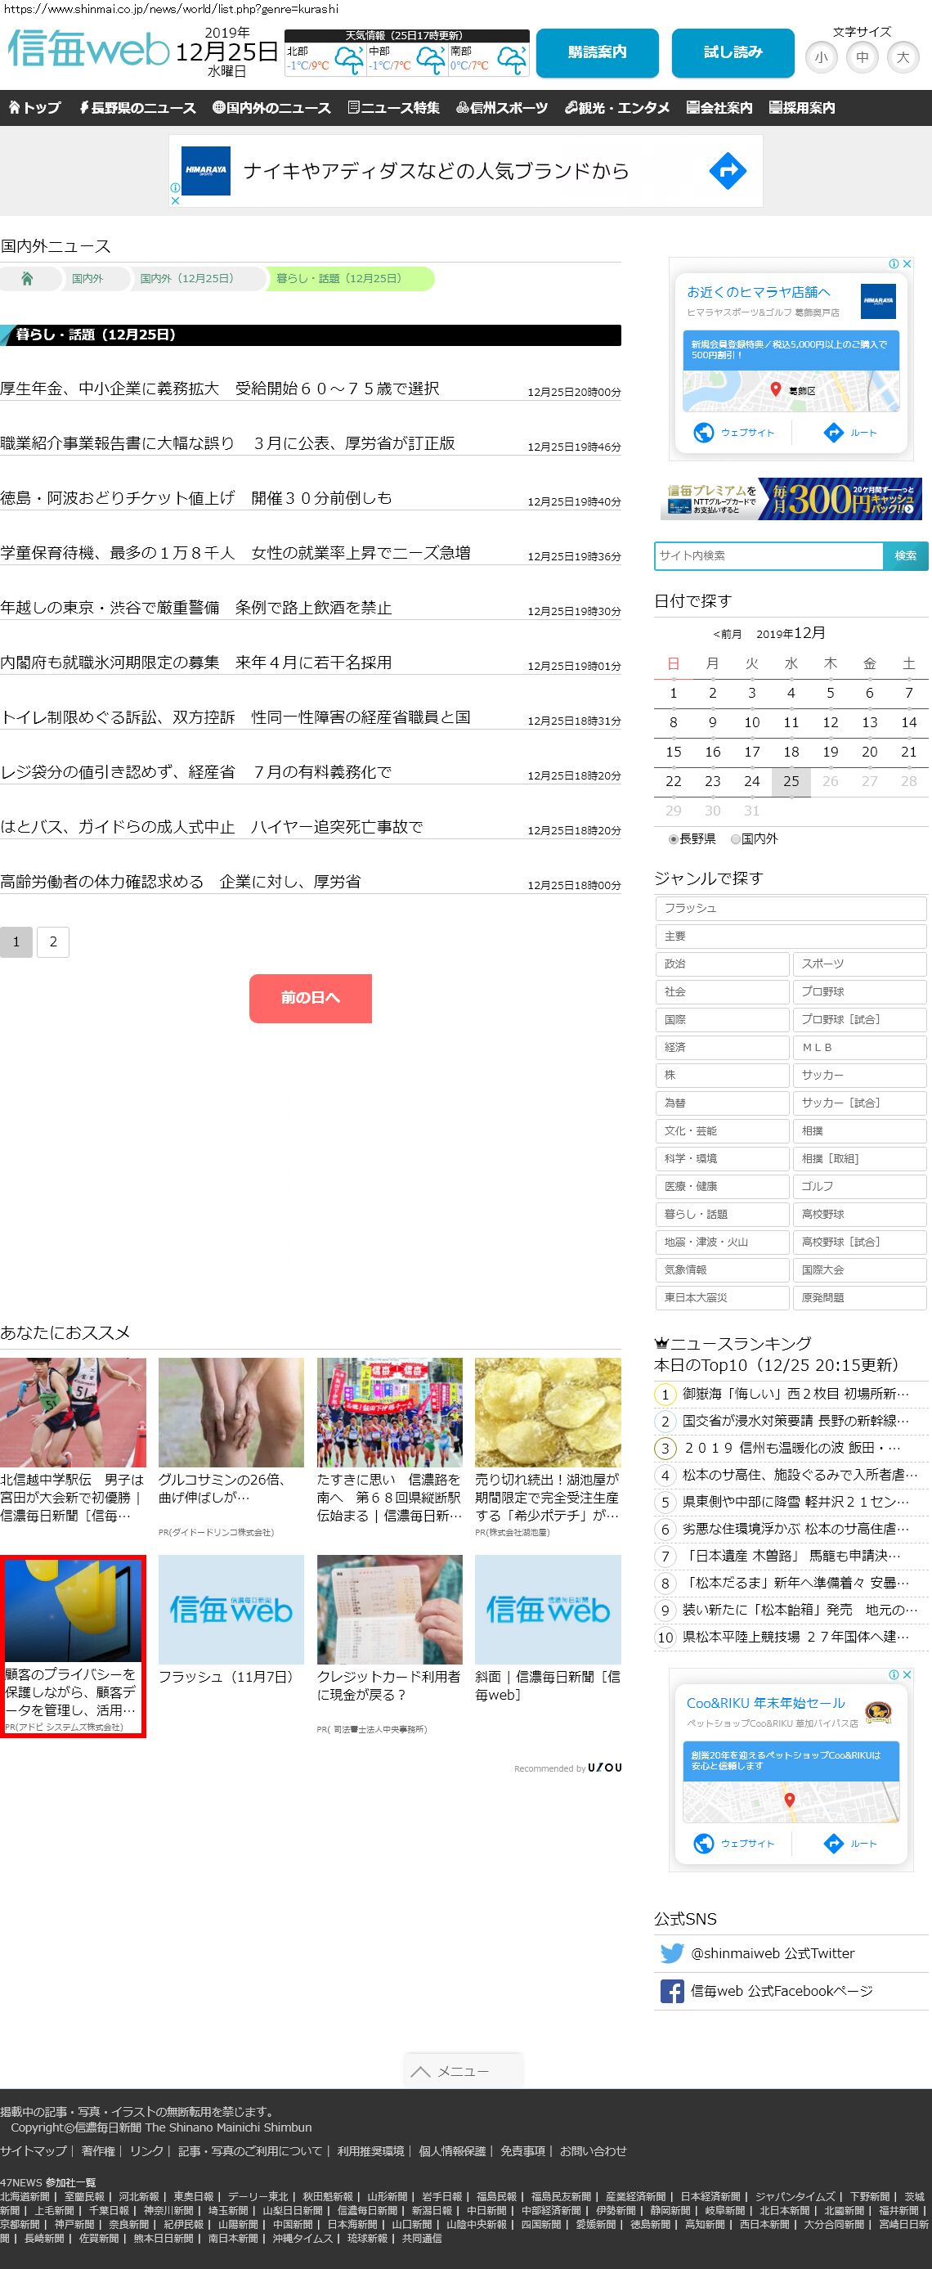This screenshot has height=2269, width=932.
Task: Select the 長野県 radio button
Action: click(x=674, y=839)
